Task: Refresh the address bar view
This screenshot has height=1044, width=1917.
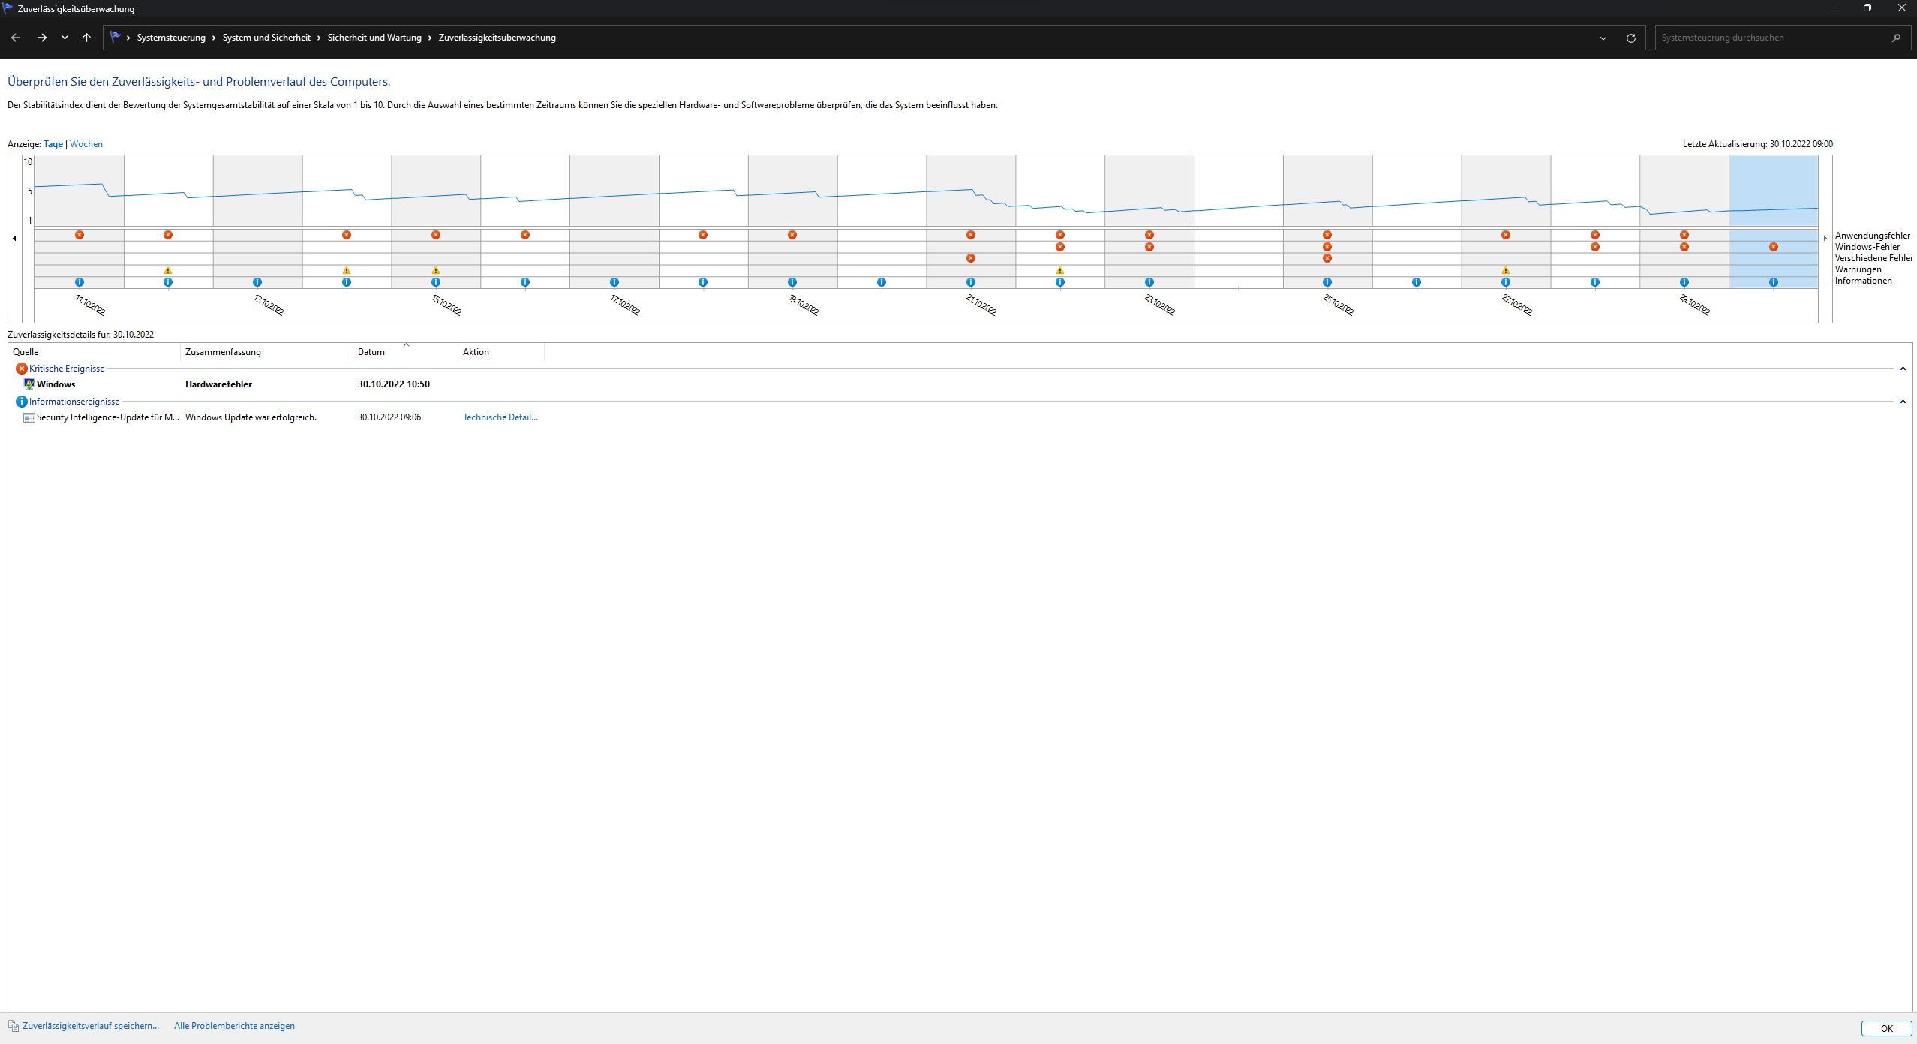Action: [x=1630, y=38]
